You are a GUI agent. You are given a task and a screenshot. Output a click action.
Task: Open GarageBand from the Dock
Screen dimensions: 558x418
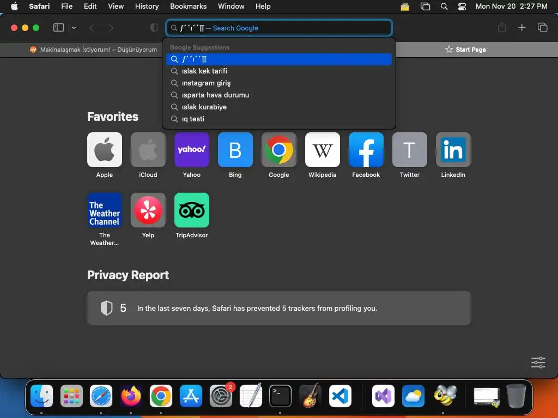pos(310,396)
